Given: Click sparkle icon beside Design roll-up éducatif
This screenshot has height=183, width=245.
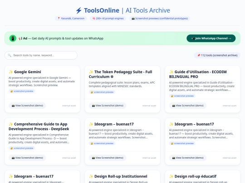Looking at the screenshot, I should [x=171, y=176].
